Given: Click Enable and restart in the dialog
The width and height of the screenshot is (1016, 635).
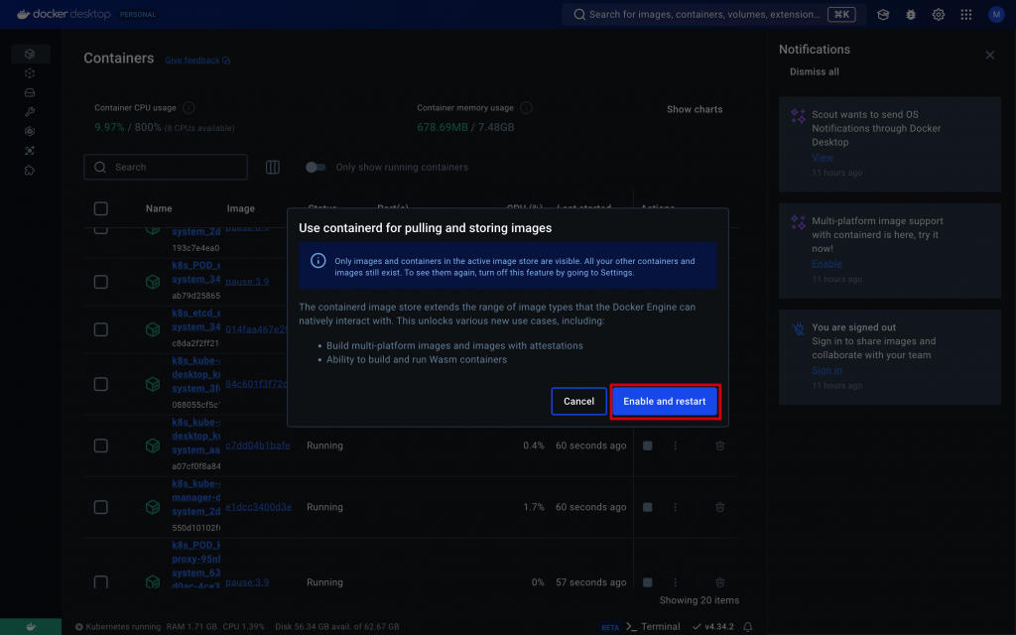Looking at the screenshot, I should (664, 401).
